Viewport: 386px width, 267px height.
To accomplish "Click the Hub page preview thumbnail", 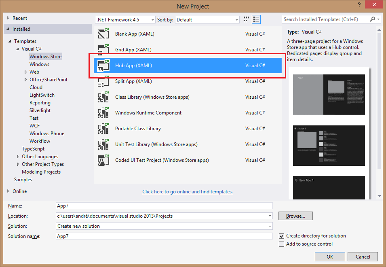I will tap(329, 95).
